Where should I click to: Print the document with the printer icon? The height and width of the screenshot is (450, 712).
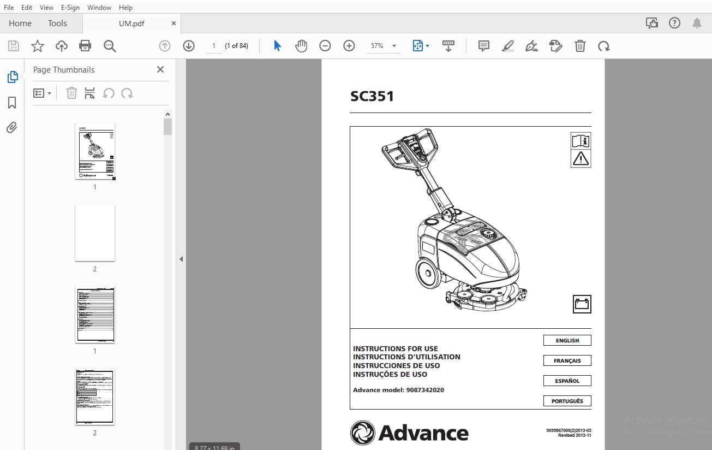click(x=85, y=46)
